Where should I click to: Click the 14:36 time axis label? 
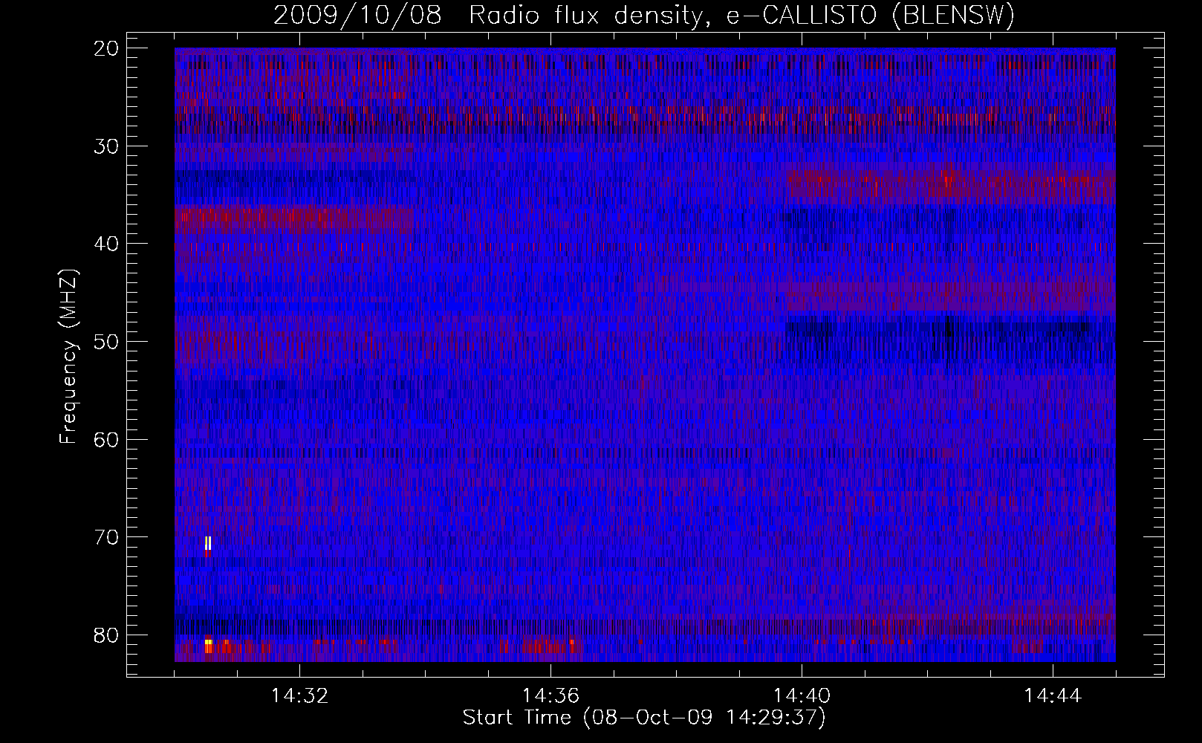click(550, 696)
